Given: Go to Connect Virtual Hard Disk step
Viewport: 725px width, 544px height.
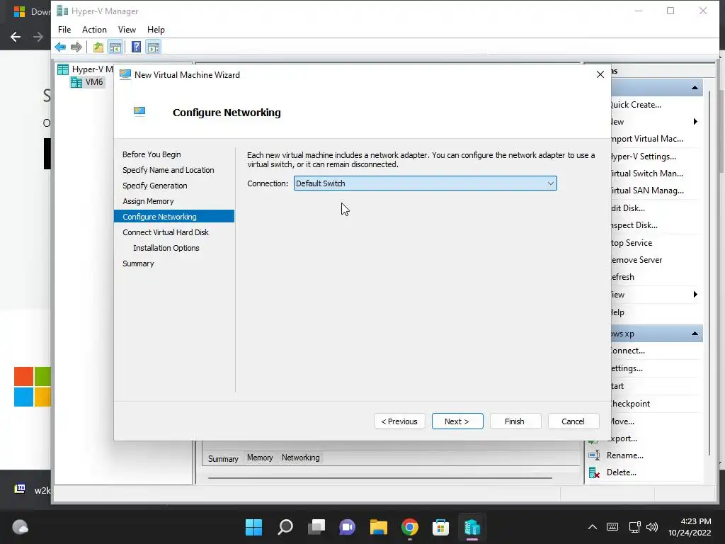Looking at the screenshot, I should [x=166, y=232].
